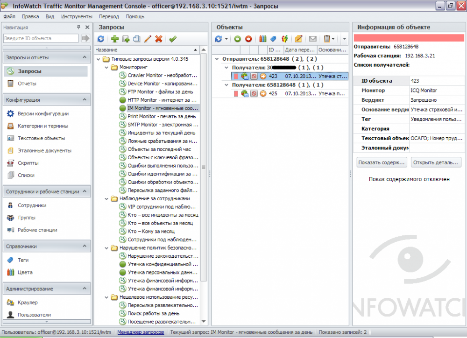The height and width of the screenshot is (338, 467).
Task: Open the Вид menu
Action: [x=50, y=16]
